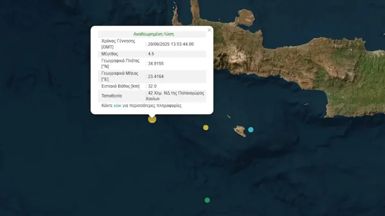Viewport: 385px width, 216px height.
Task: Click the origin time value 20/06/2025 13:53:44.00
Action: 171,44
